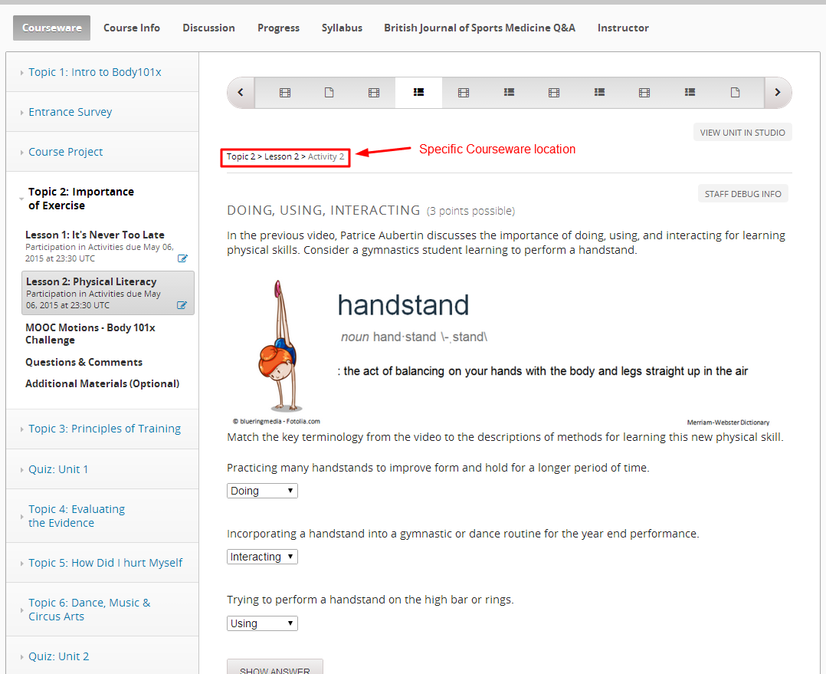The height and width of the screenshot is (674, 826).
Task: Open the Discussion tab
Action: (x=208, y=28)
